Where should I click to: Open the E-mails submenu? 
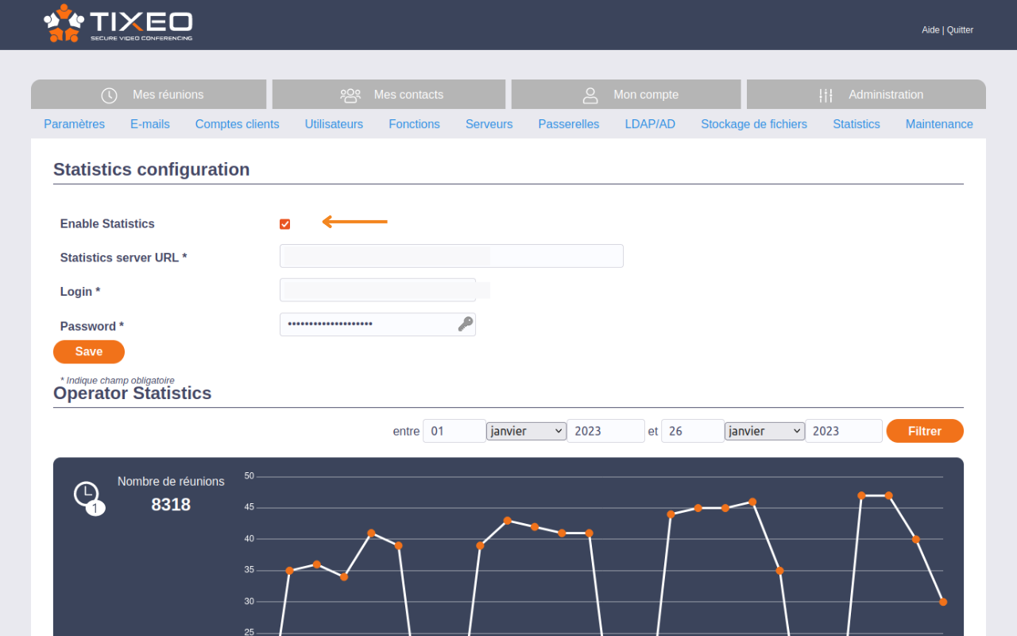pos(150,124)
